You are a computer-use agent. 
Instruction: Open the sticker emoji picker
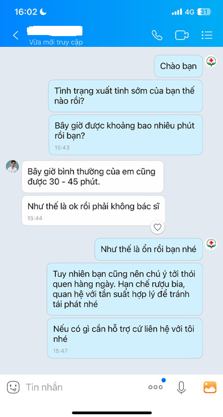click(13, 387)
